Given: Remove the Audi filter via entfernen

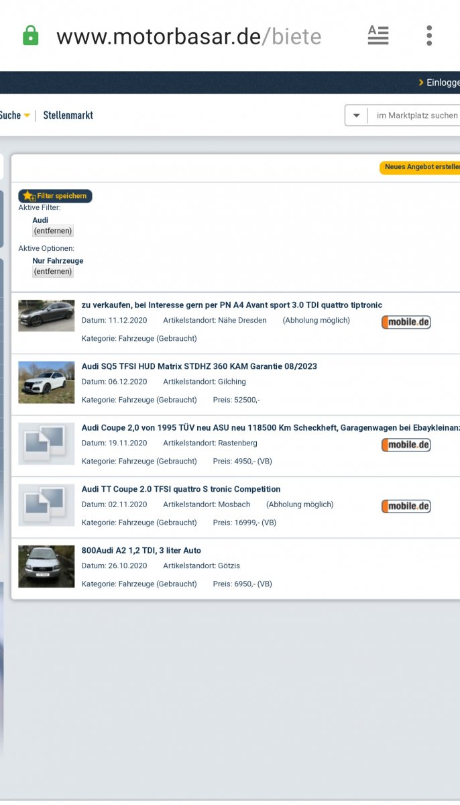Looking at the screenshot, I should pos(53,231).
